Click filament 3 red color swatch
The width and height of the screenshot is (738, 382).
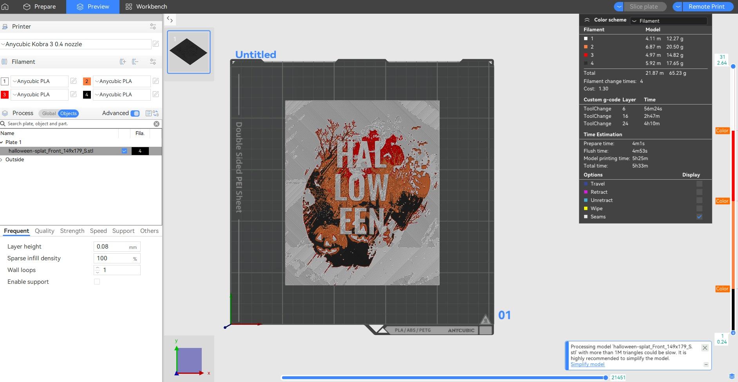click(4, 95)
